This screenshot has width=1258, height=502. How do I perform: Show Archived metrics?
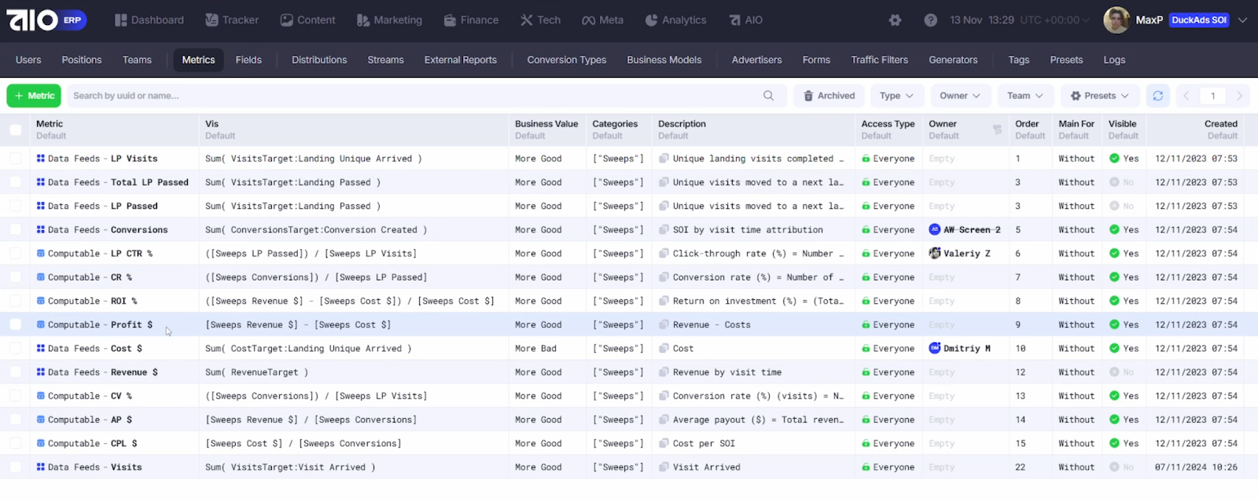click(x=829, y=96)
